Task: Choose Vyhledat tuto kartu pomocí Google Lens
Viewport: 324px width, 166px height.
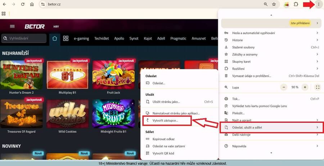Action: (271, 106)
